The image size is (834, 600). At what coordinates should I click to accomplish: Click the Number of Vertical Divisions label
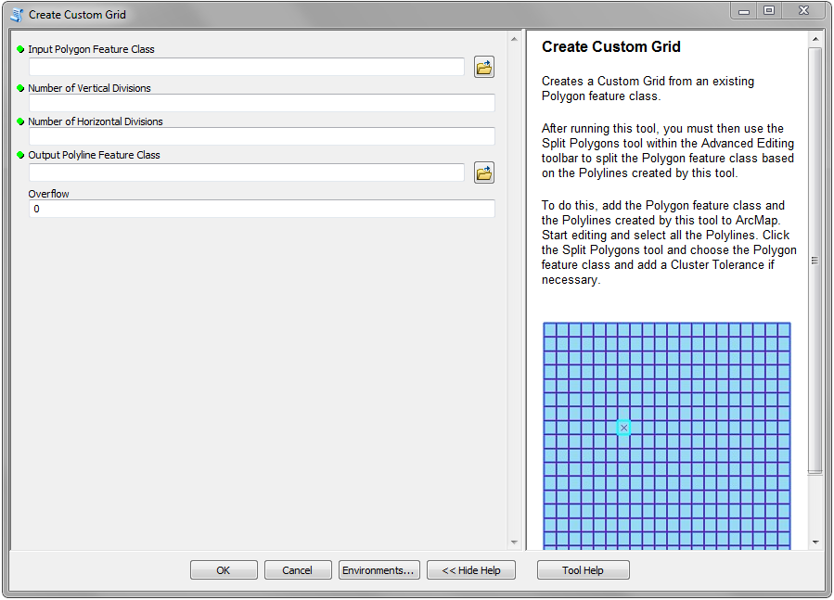89,88
